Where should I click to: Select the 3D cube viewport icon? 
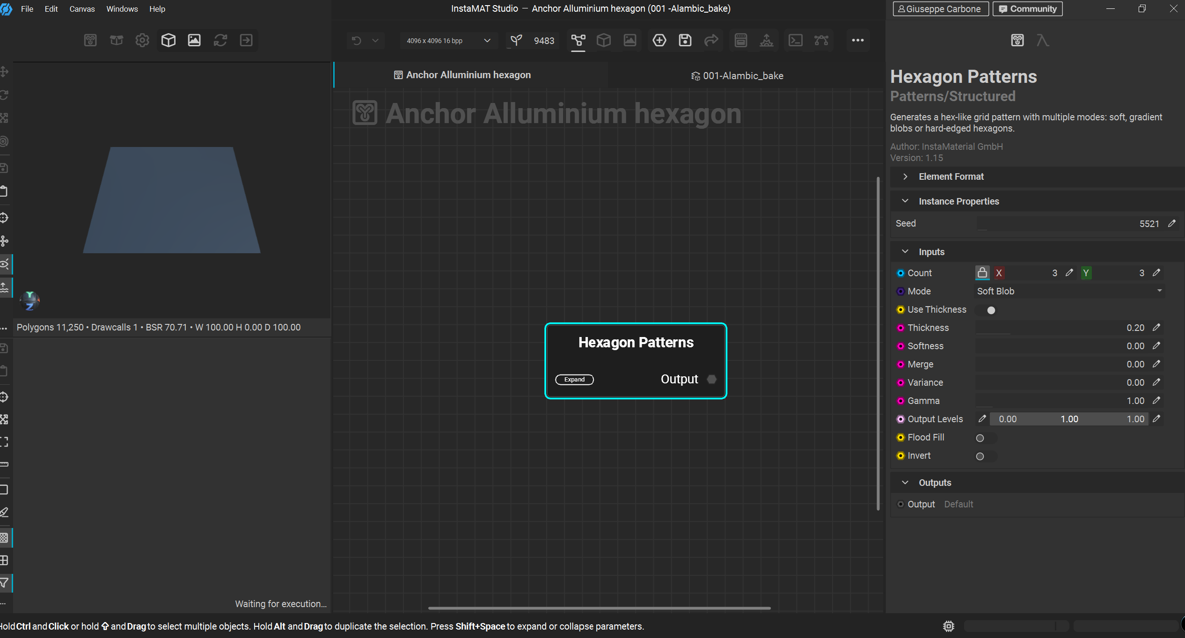[168, 40]
